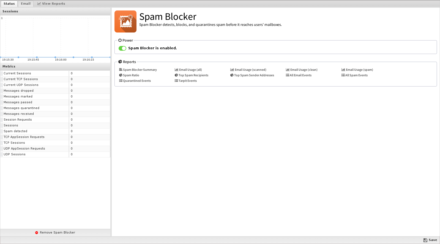Viewport: 440px width, 244px height.
Task: Click the 19:16:00 time label on chart
Action: (61, 59)
